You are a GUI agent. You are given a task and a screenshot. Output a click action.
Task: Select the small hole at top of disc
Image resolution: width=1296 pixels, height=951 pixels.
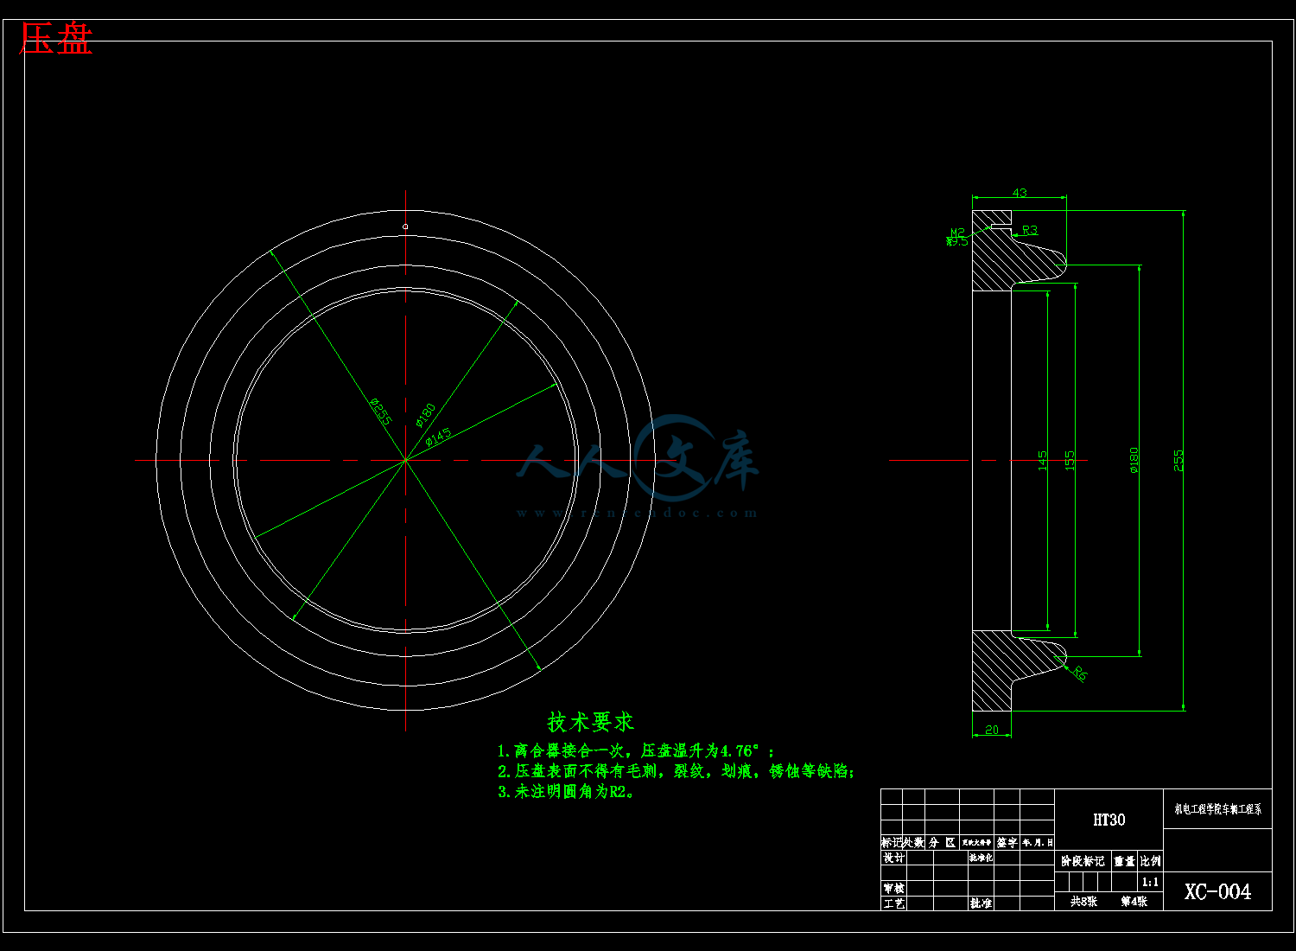coord(405,227)
